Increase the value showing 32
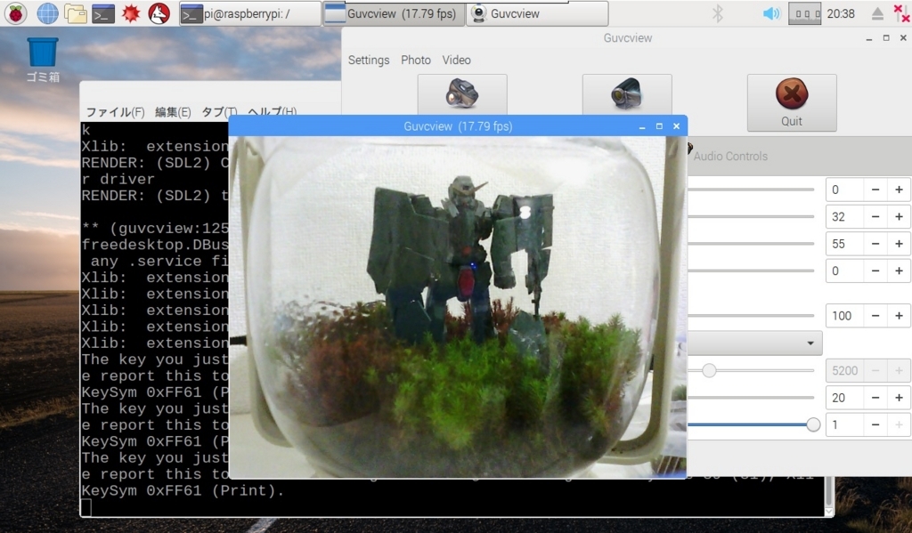 (899, 217)
